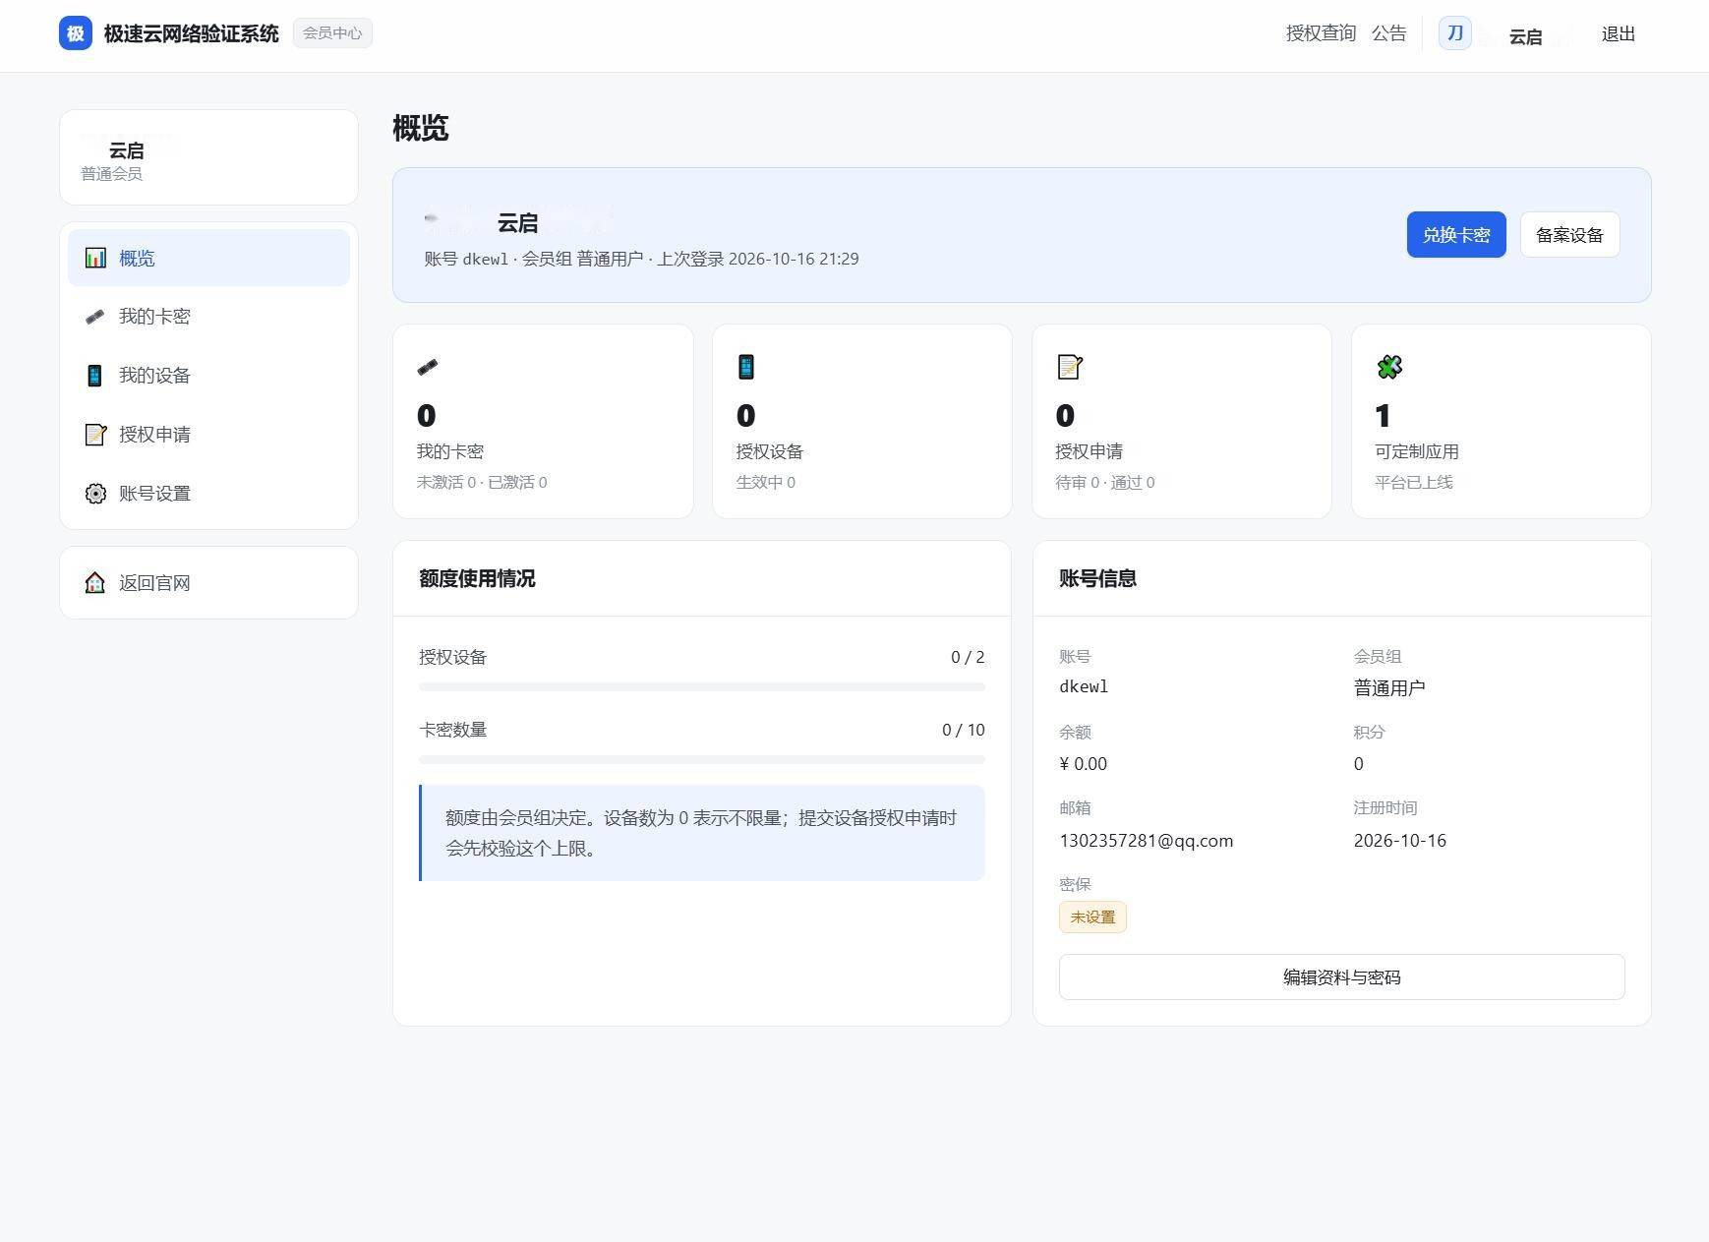Click the 授权设备 quota progress bar

tap(701, 686)
